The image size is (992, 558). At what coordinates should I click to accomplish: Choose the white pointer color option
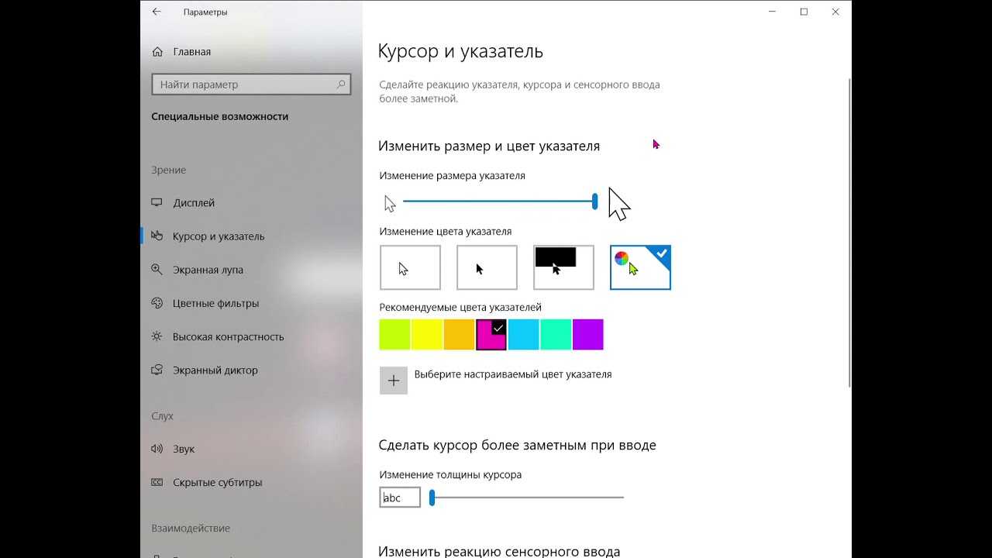pos(410,267)
